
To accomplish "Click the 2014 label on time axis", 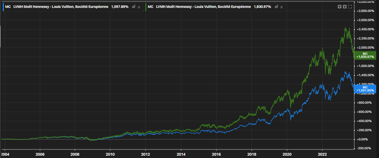I will pyautogui.click(x=181, y=154).
